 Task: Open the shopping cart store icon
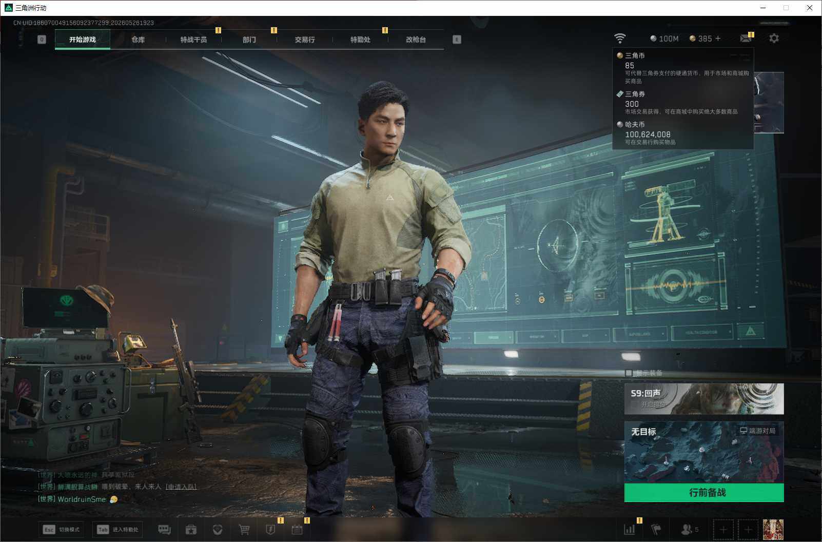[244, 530]
